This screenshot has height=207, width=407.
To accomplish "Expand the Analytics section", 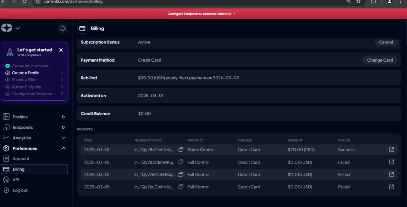I will (34, 138).
